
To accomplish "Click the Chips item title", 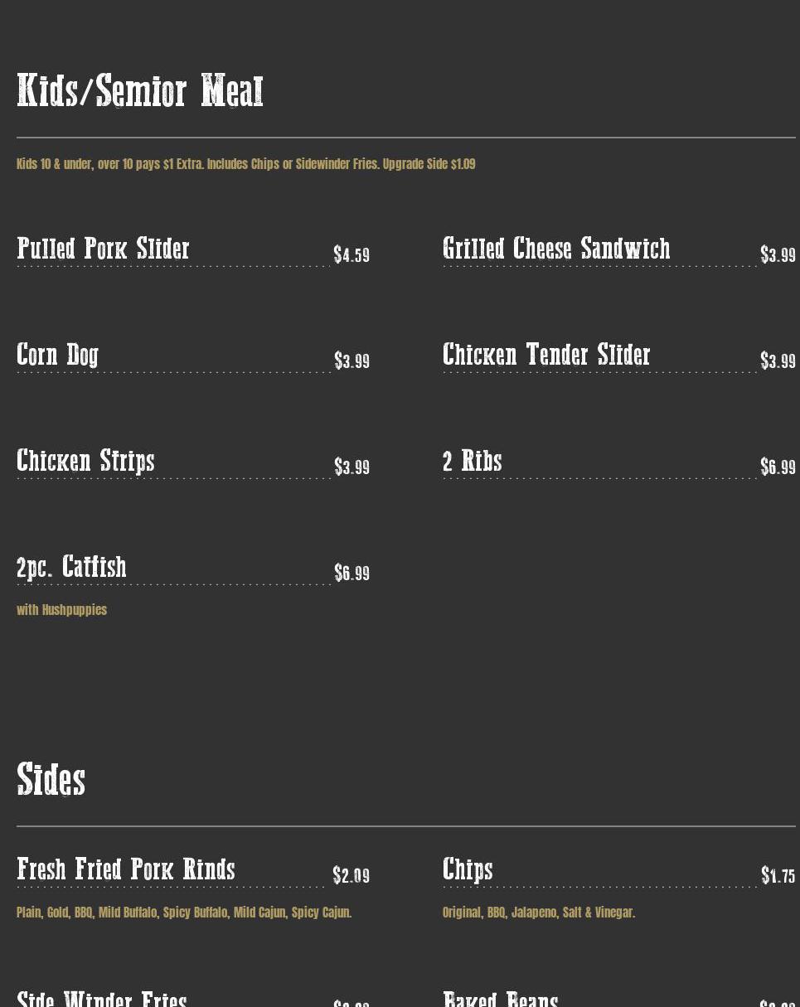I will point(468,869).
